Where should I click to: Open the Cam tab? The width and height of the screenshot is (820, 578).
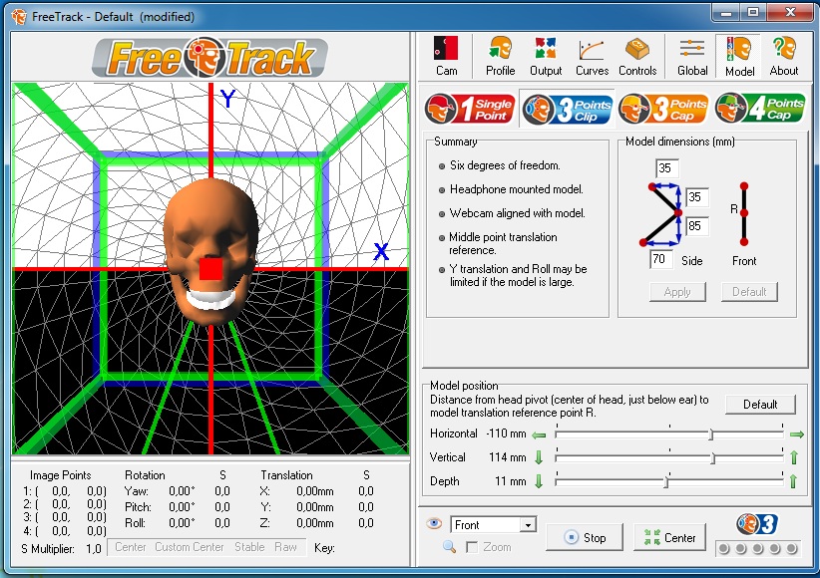tap(446, 56)
